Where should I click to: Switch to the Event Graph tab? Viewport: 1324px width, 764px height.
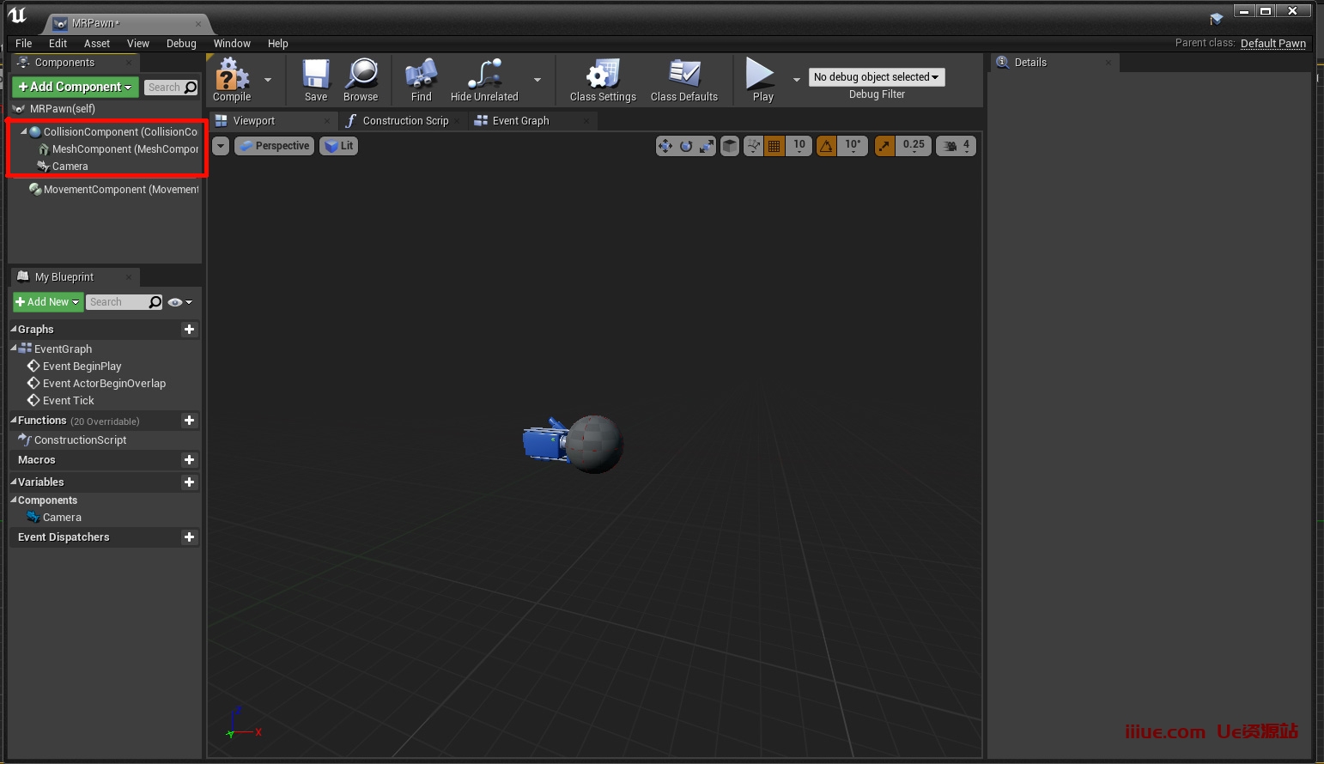(x=520, y=121)
